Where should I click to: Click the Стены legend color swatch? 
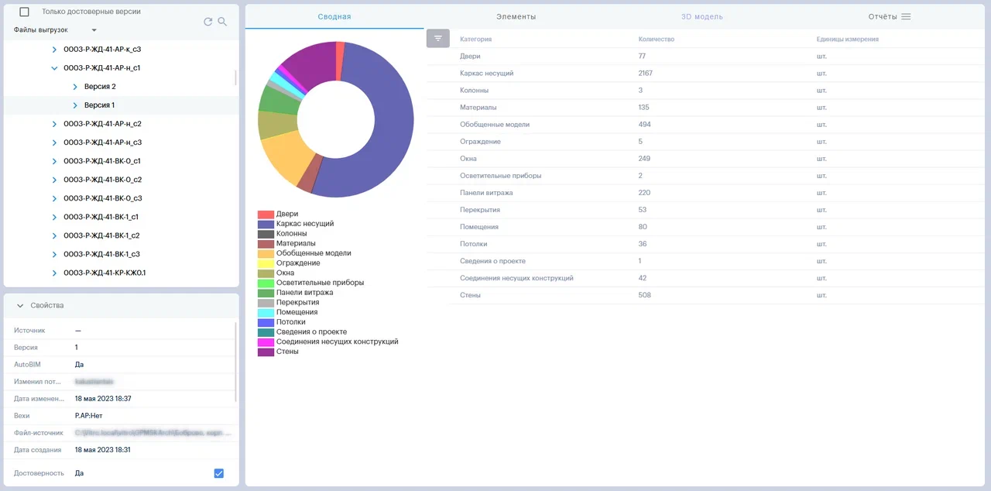click(x=266, y=352)
